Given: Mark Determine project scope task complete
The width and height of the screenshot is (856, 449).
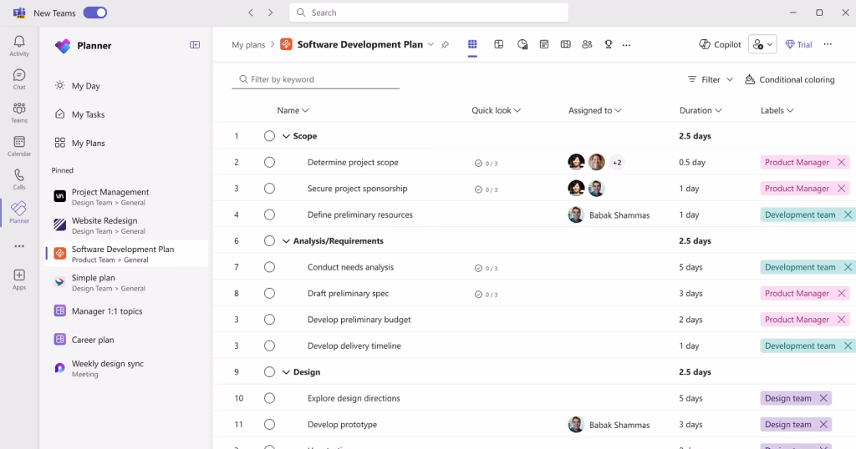Looking at the screenshot, I should pos(269,163).
